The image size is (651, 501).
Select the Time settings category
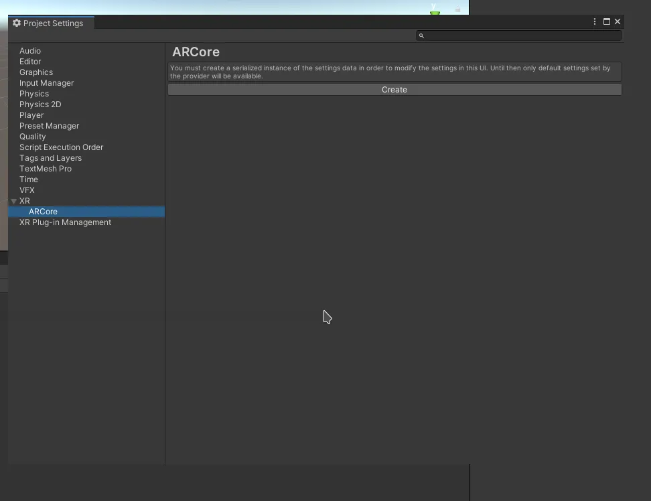click(x=29, y=180)
